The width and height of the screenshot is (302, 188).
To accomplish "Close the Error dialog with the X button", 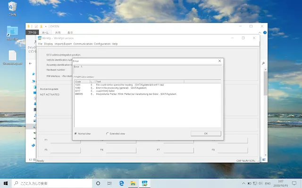I will click(219, 61).
